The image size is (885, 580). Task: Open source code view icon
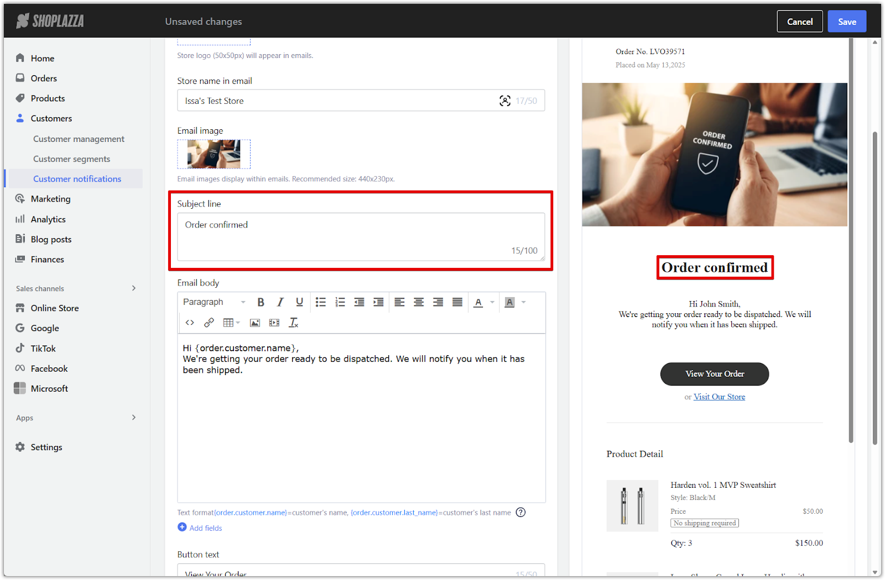point(190,323)
